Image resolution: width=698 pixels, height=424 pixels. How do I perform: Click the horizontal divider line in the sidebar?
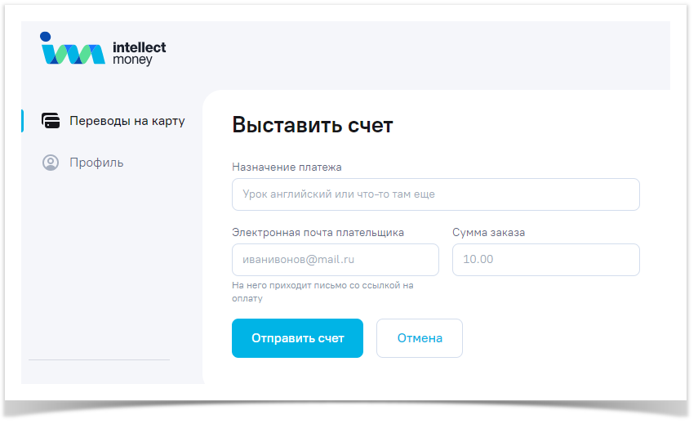click(99, 359)
